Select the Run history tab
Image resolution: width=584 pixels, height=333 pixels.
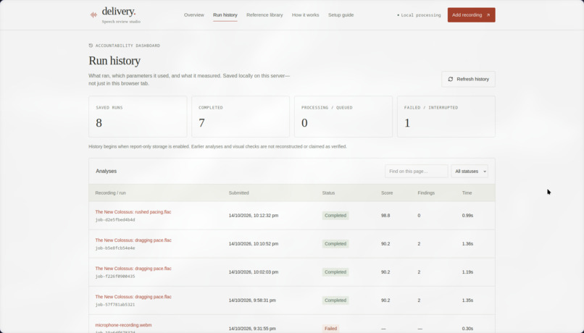pos(225,15)
